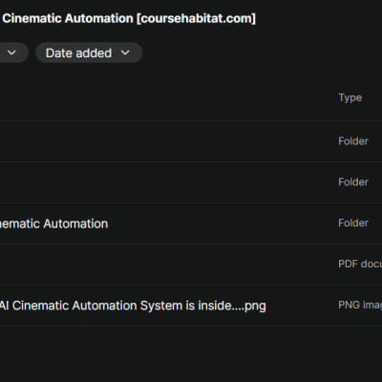Image resolution: width=382 pixels, height=382 pixels.
Task: Click the Cinematic Automation [coursehabitat.com] title
Action: click(x=129, y=18)
